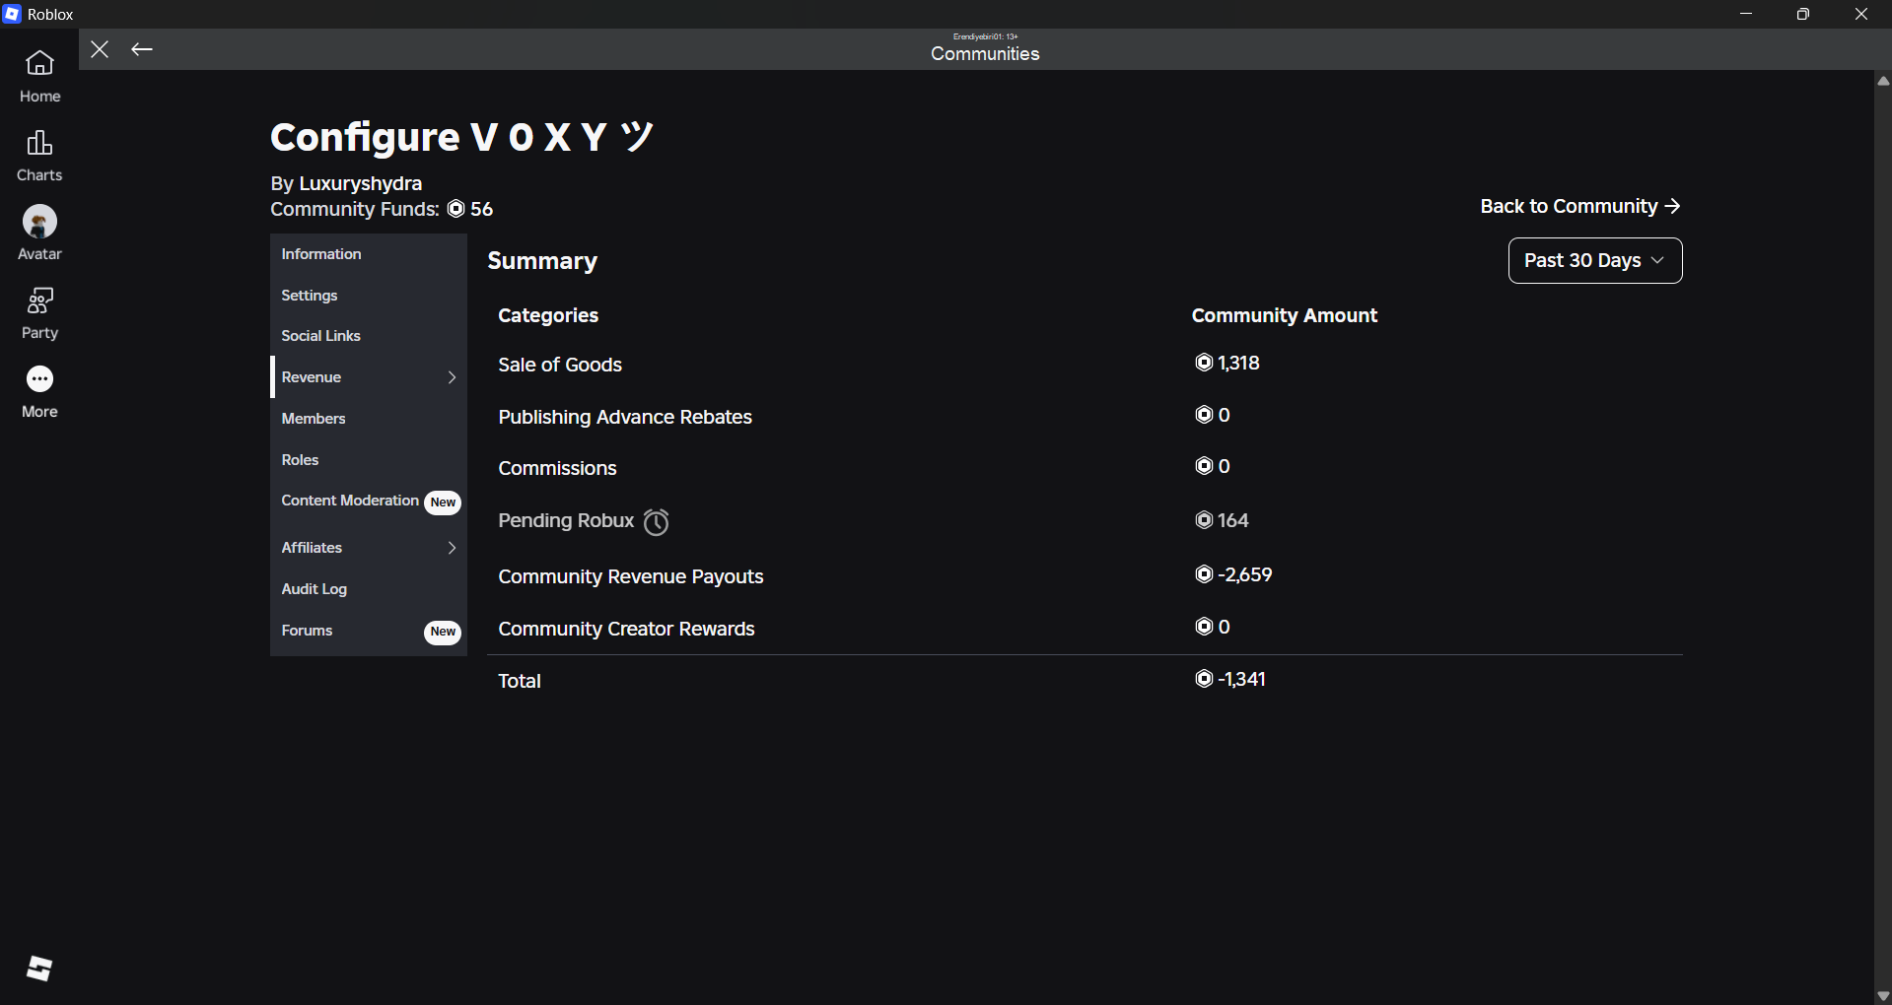Click the Pending Robux label
The height and width of the screenshot is (1005, 1892).
(566, 520)
